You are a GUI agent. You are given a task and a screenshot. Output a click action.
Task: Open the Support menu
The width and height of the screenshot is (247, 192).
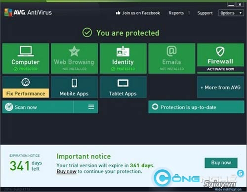coord(205,13)
